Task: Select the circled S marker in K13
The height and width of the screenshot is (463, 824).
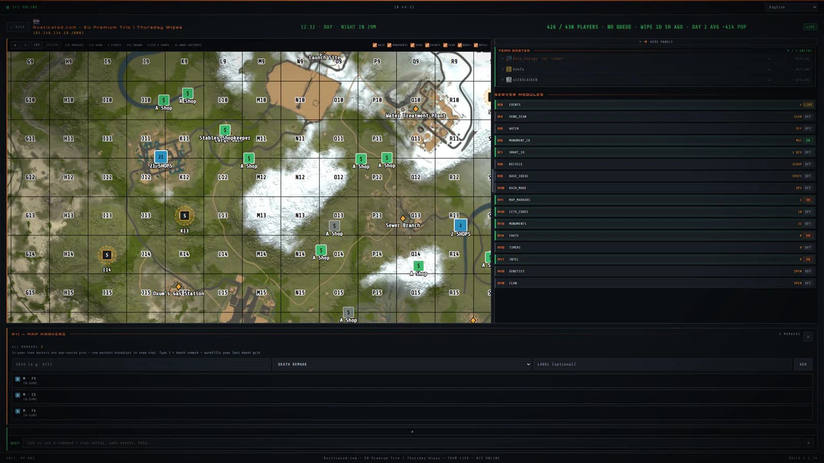Action: click(184, 216)
